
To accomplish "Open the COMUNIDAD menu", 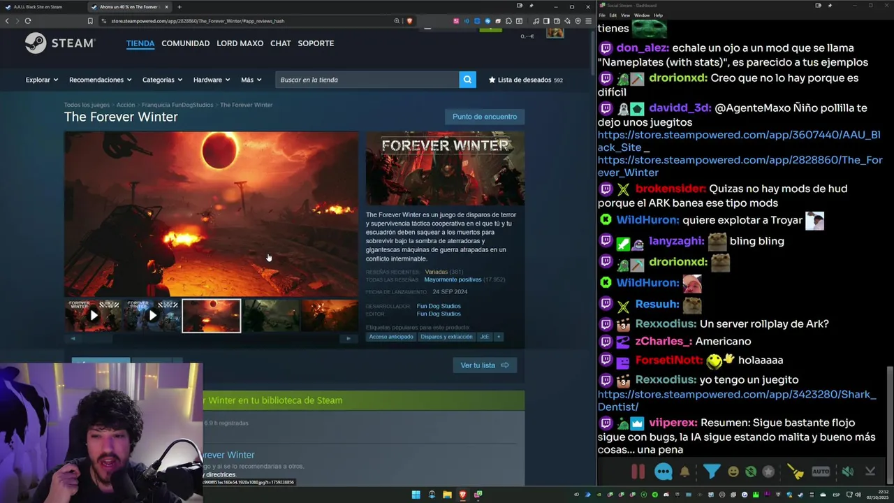I will tap(185, 43).
